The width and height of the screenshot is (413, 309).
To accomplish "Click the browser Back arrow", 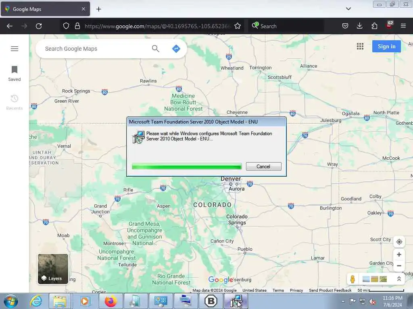I will [10, 26].
